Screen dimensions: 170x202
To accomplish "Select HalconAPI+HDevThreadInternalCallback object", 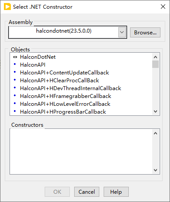I will (x=71, y=88).
